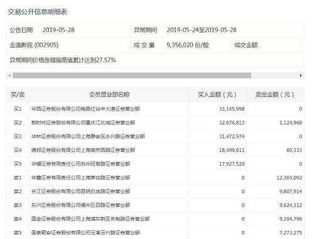
Task: Click the 买/卖 column header
Action: (18, 94)
